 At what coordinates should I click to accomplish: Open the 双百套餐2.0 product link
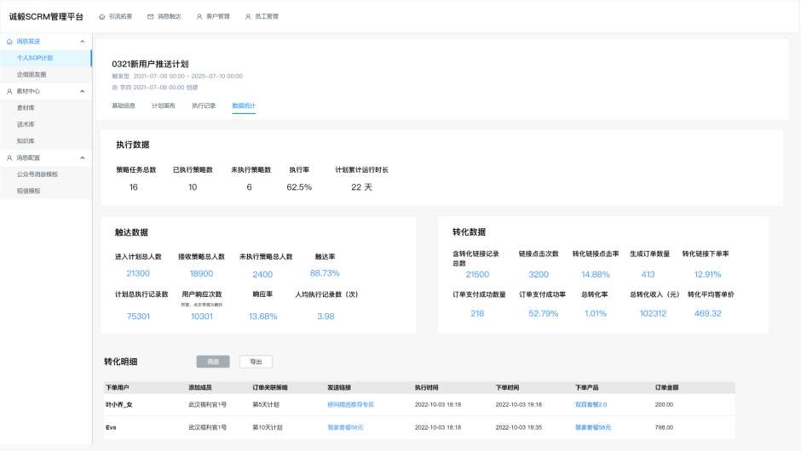coord(591,404)
